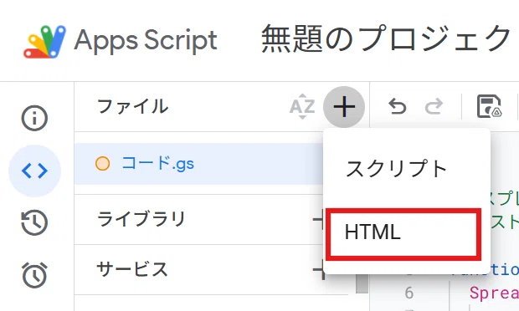Open Project History clock icon
Screen dimensions: 519x311
tap(34, 222)
